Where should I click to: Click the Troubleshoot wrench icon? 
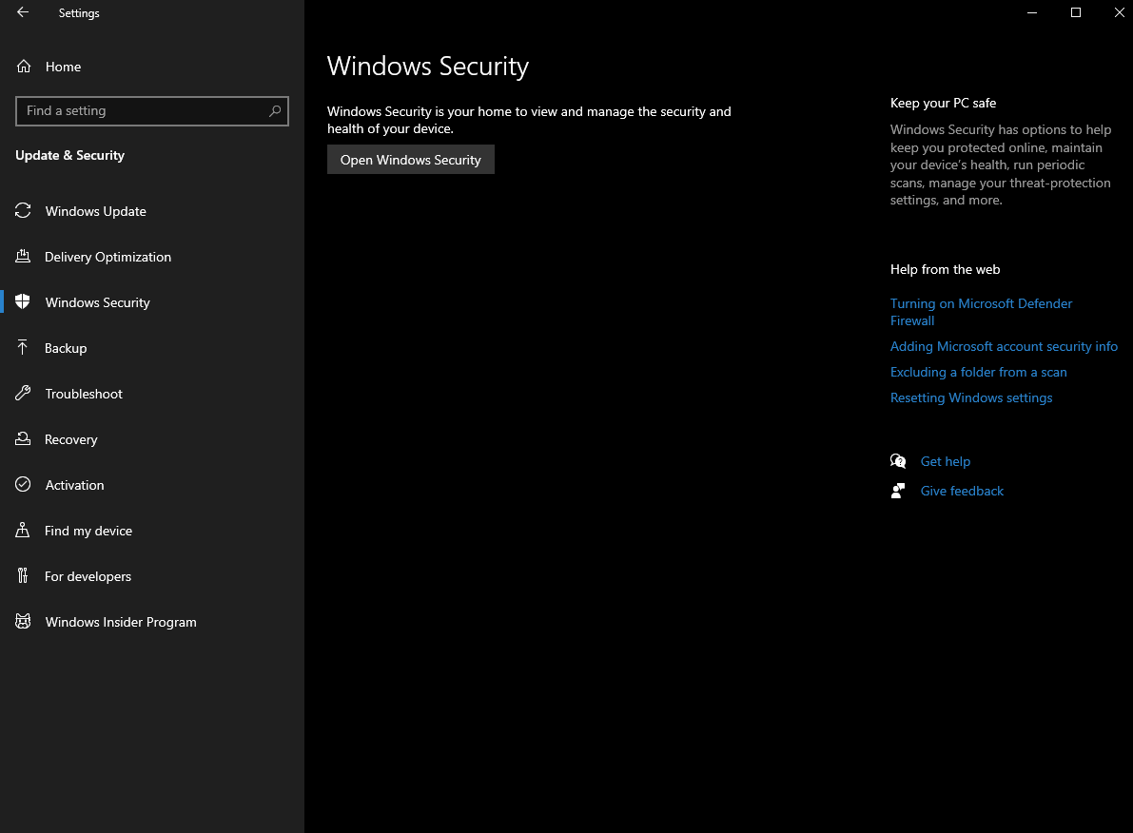pos(23,393)
